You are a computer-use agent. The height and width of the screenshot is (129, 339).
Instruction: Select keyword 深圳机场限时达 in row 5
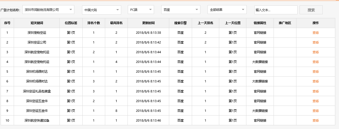37,72
